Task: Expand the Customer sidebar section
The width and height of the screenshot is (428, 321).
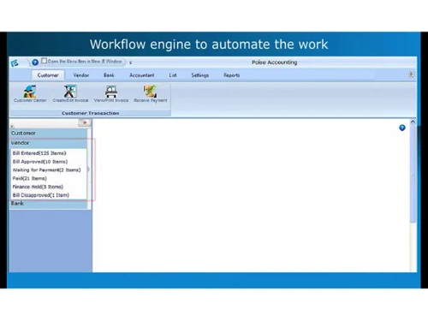Action: [x=49, y=134]
